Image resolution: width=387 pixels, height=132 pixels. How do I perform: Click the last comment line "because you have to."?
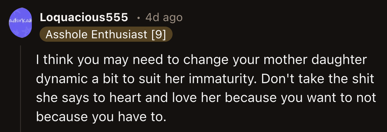tap(101, 117)
